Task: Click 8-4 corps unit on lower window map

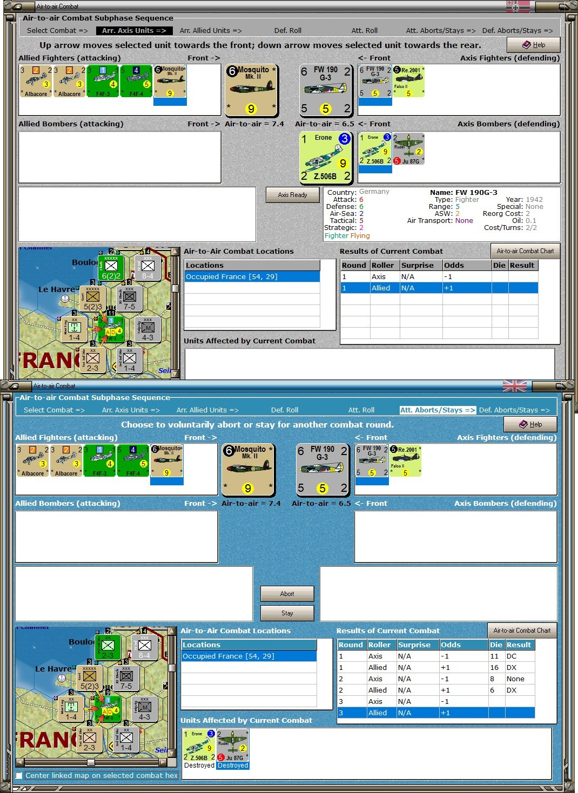Action: [144, 648]
